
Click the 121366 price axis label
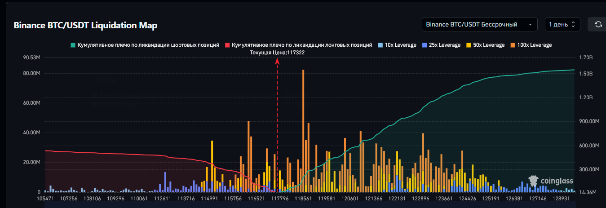[374, 198]
